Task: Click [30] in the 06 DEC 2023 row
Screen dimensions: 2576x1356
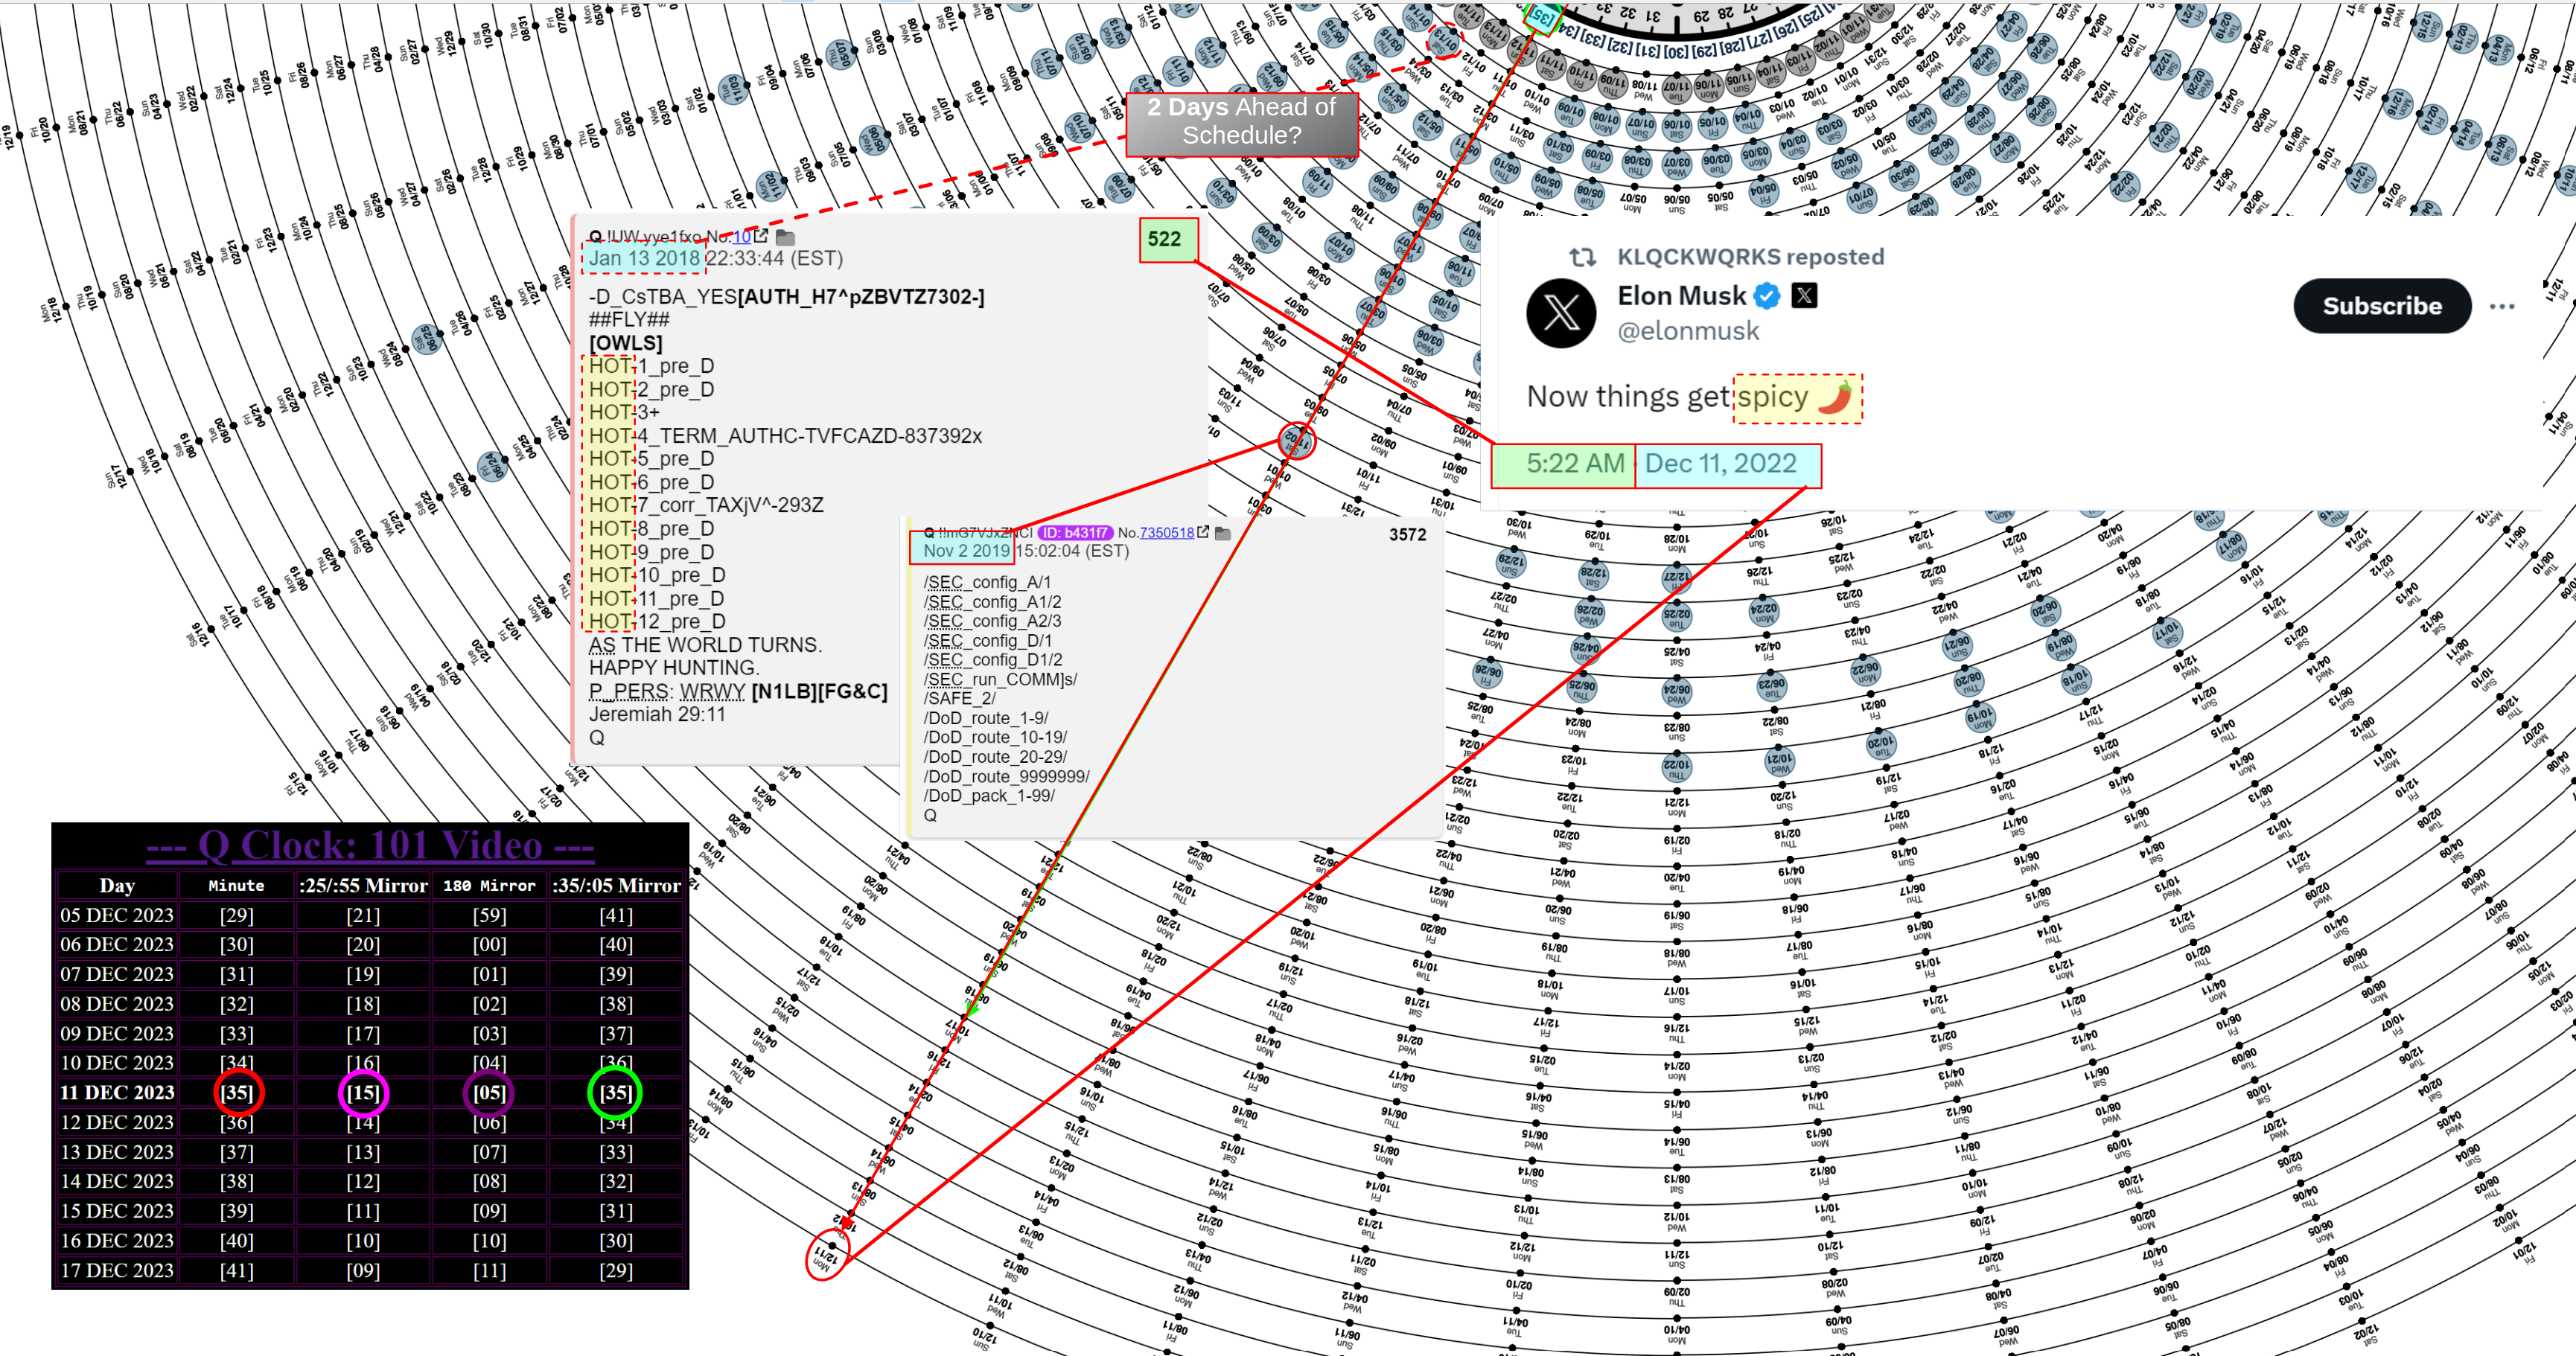Action: click(236, 944)
